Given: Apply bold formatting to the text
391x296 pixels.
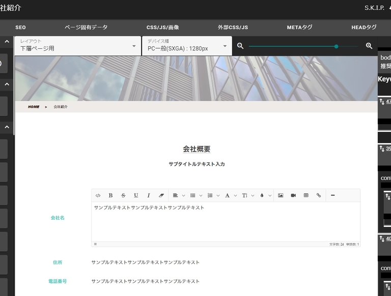Looking at the screenshot, I should point(110,195).
